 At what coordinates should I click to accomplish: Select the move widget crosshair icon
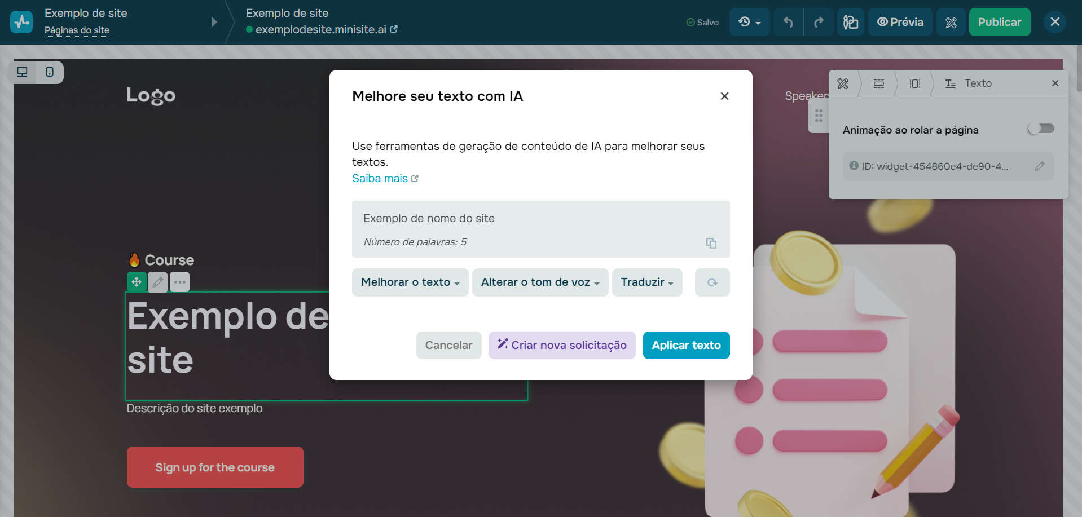coord(136,282)
